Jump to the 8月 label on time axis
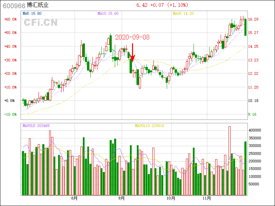 (x=74, y=198)
